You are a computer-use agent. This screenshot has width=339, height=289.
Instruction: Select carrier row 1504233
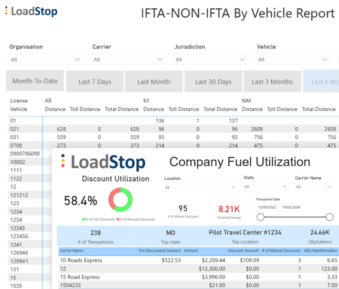pos(199,285)
